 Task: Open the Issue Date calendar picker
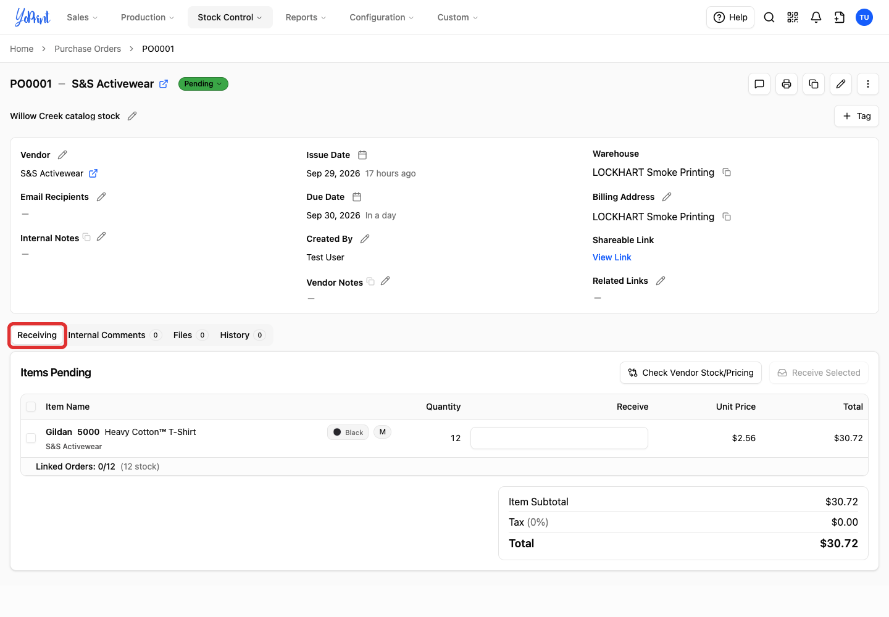[362, 155]
